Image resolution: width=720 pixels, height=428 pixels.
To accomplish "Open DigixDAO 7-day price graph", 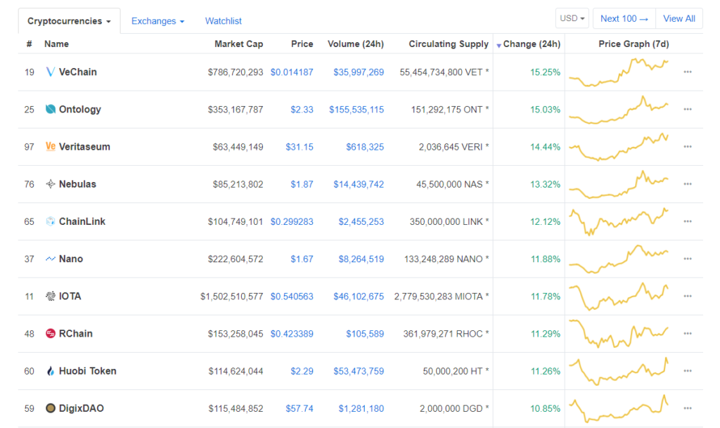I will click(x=619, y=408).
